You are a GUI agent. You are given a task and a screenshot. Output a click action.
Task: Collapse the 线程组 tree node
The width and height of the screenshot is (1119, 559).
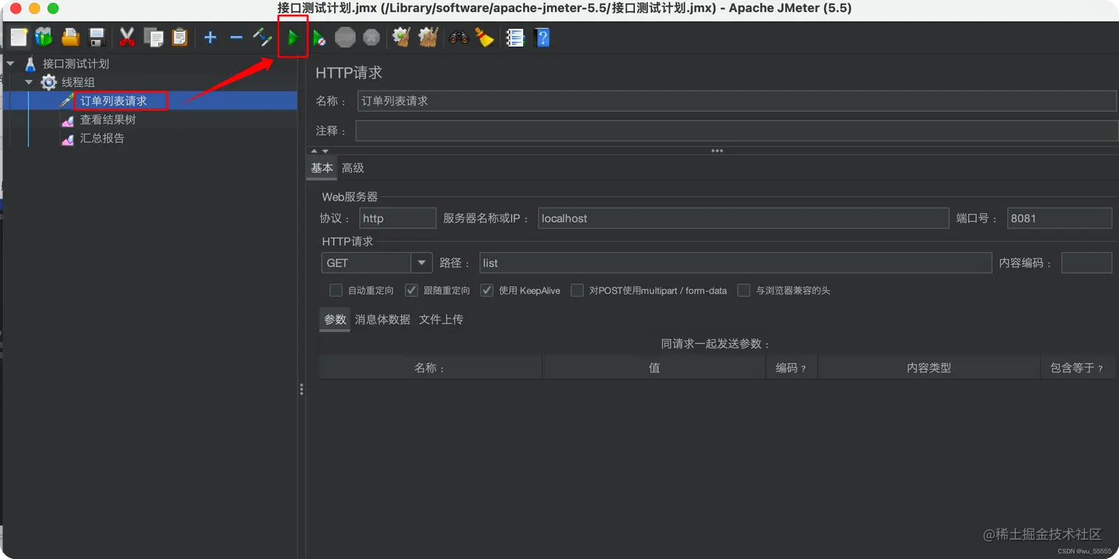click(x=27, y=82)
